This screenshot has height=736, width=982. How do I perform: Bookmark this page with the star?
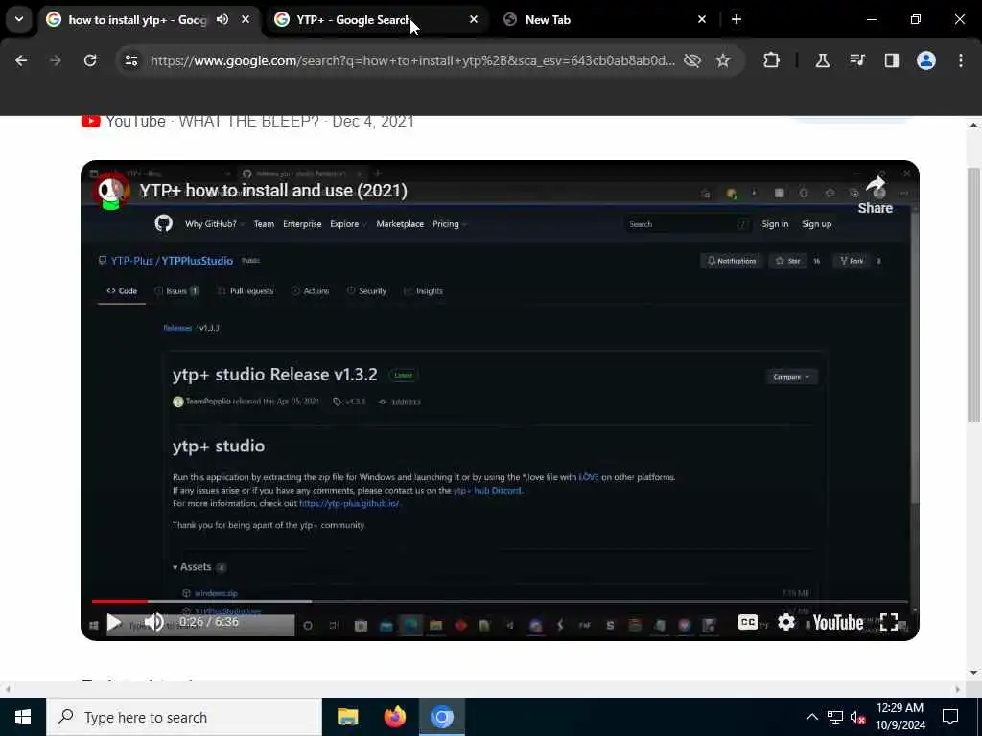pos(723,60)
